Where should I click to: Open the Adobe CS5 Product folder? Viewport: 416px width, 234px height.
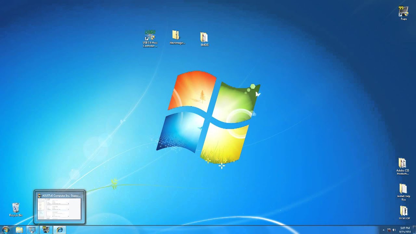pyautogui.click(x=403, y=166)
